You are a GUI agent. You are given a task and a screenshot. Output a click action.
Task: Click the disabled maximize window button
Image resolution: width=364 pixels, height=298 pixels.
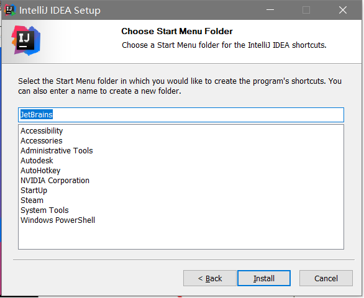click(306, 10)
